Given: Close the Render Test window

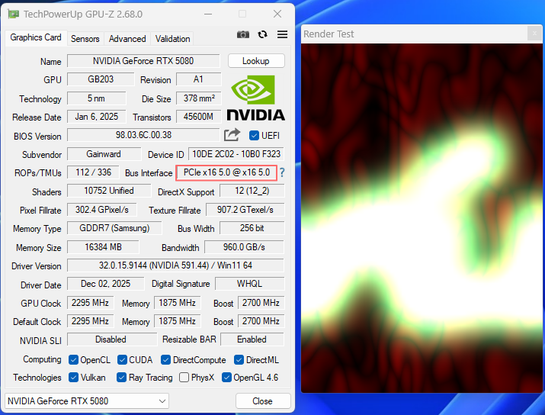Looking at the screenshot, I should 534,34.
